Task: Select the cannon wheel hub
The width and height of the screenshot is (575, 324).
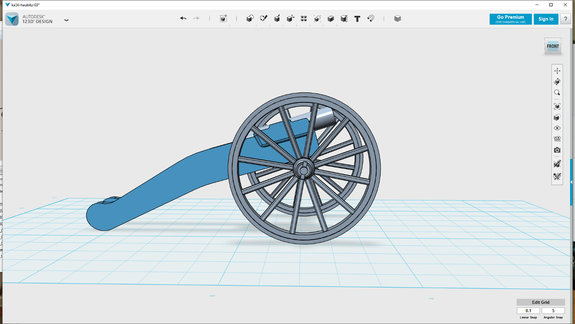Action: pos(304,168)
